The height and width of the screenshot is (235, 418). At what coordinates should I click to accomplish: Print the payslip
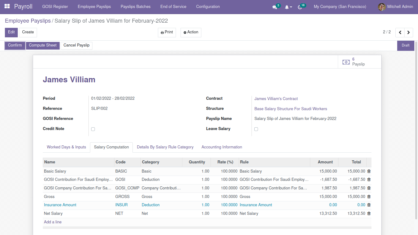167,32
